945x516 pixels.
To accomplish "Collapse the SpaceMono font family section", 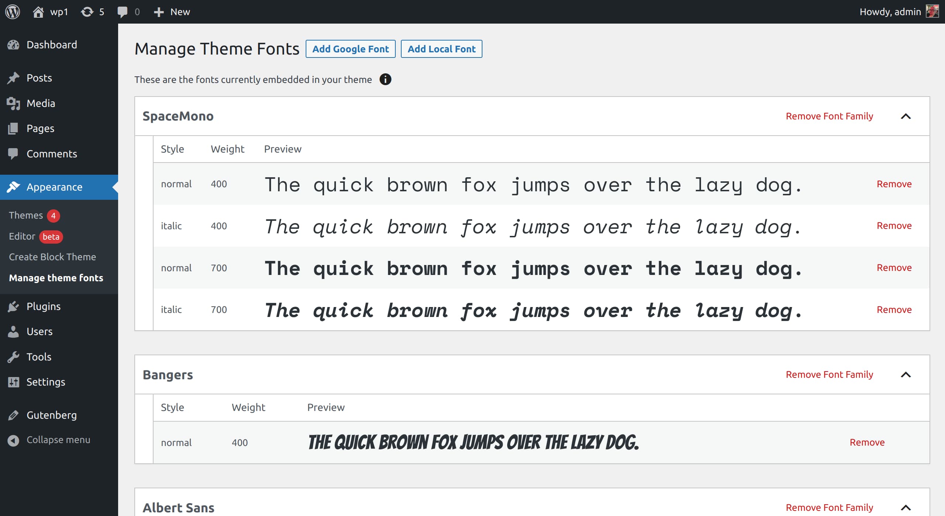I will pyautogui.click(x=906, y=116).
